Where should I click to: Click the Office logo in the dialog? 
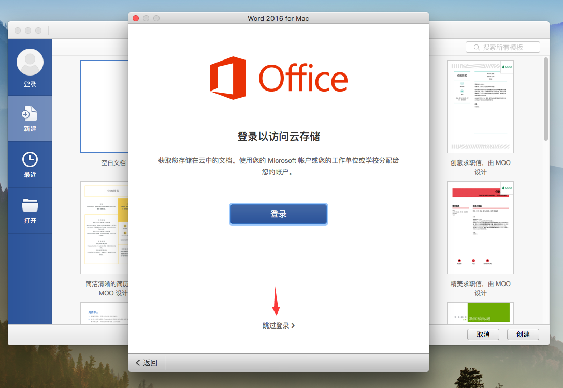point(278,78)
